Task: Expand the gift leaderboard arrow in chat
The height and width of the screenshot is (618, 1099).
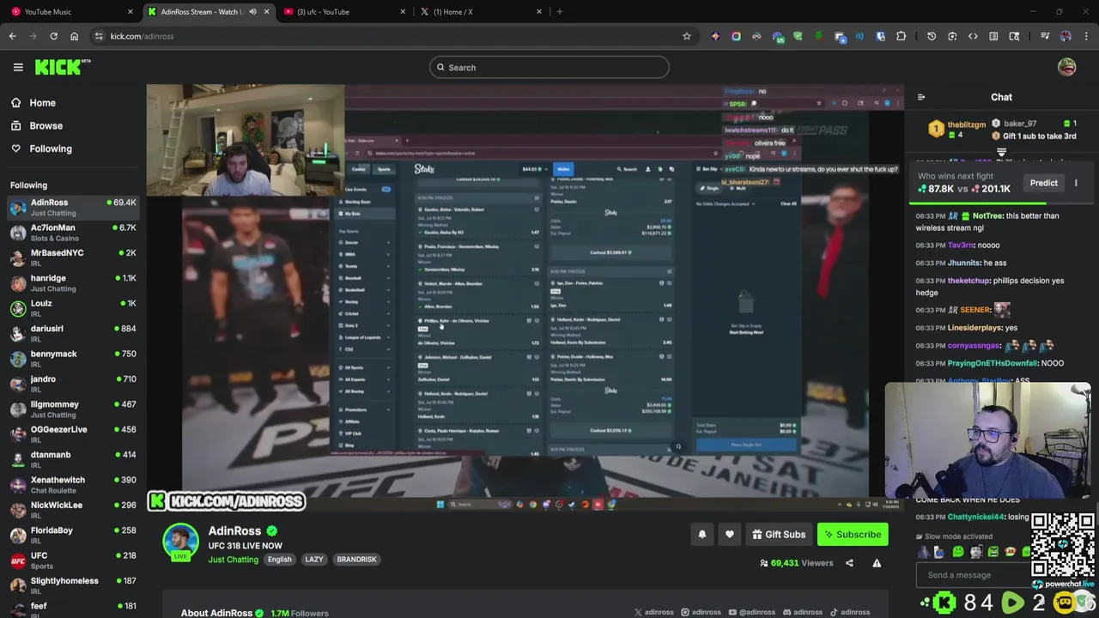Action: (x=1001, y=153)
